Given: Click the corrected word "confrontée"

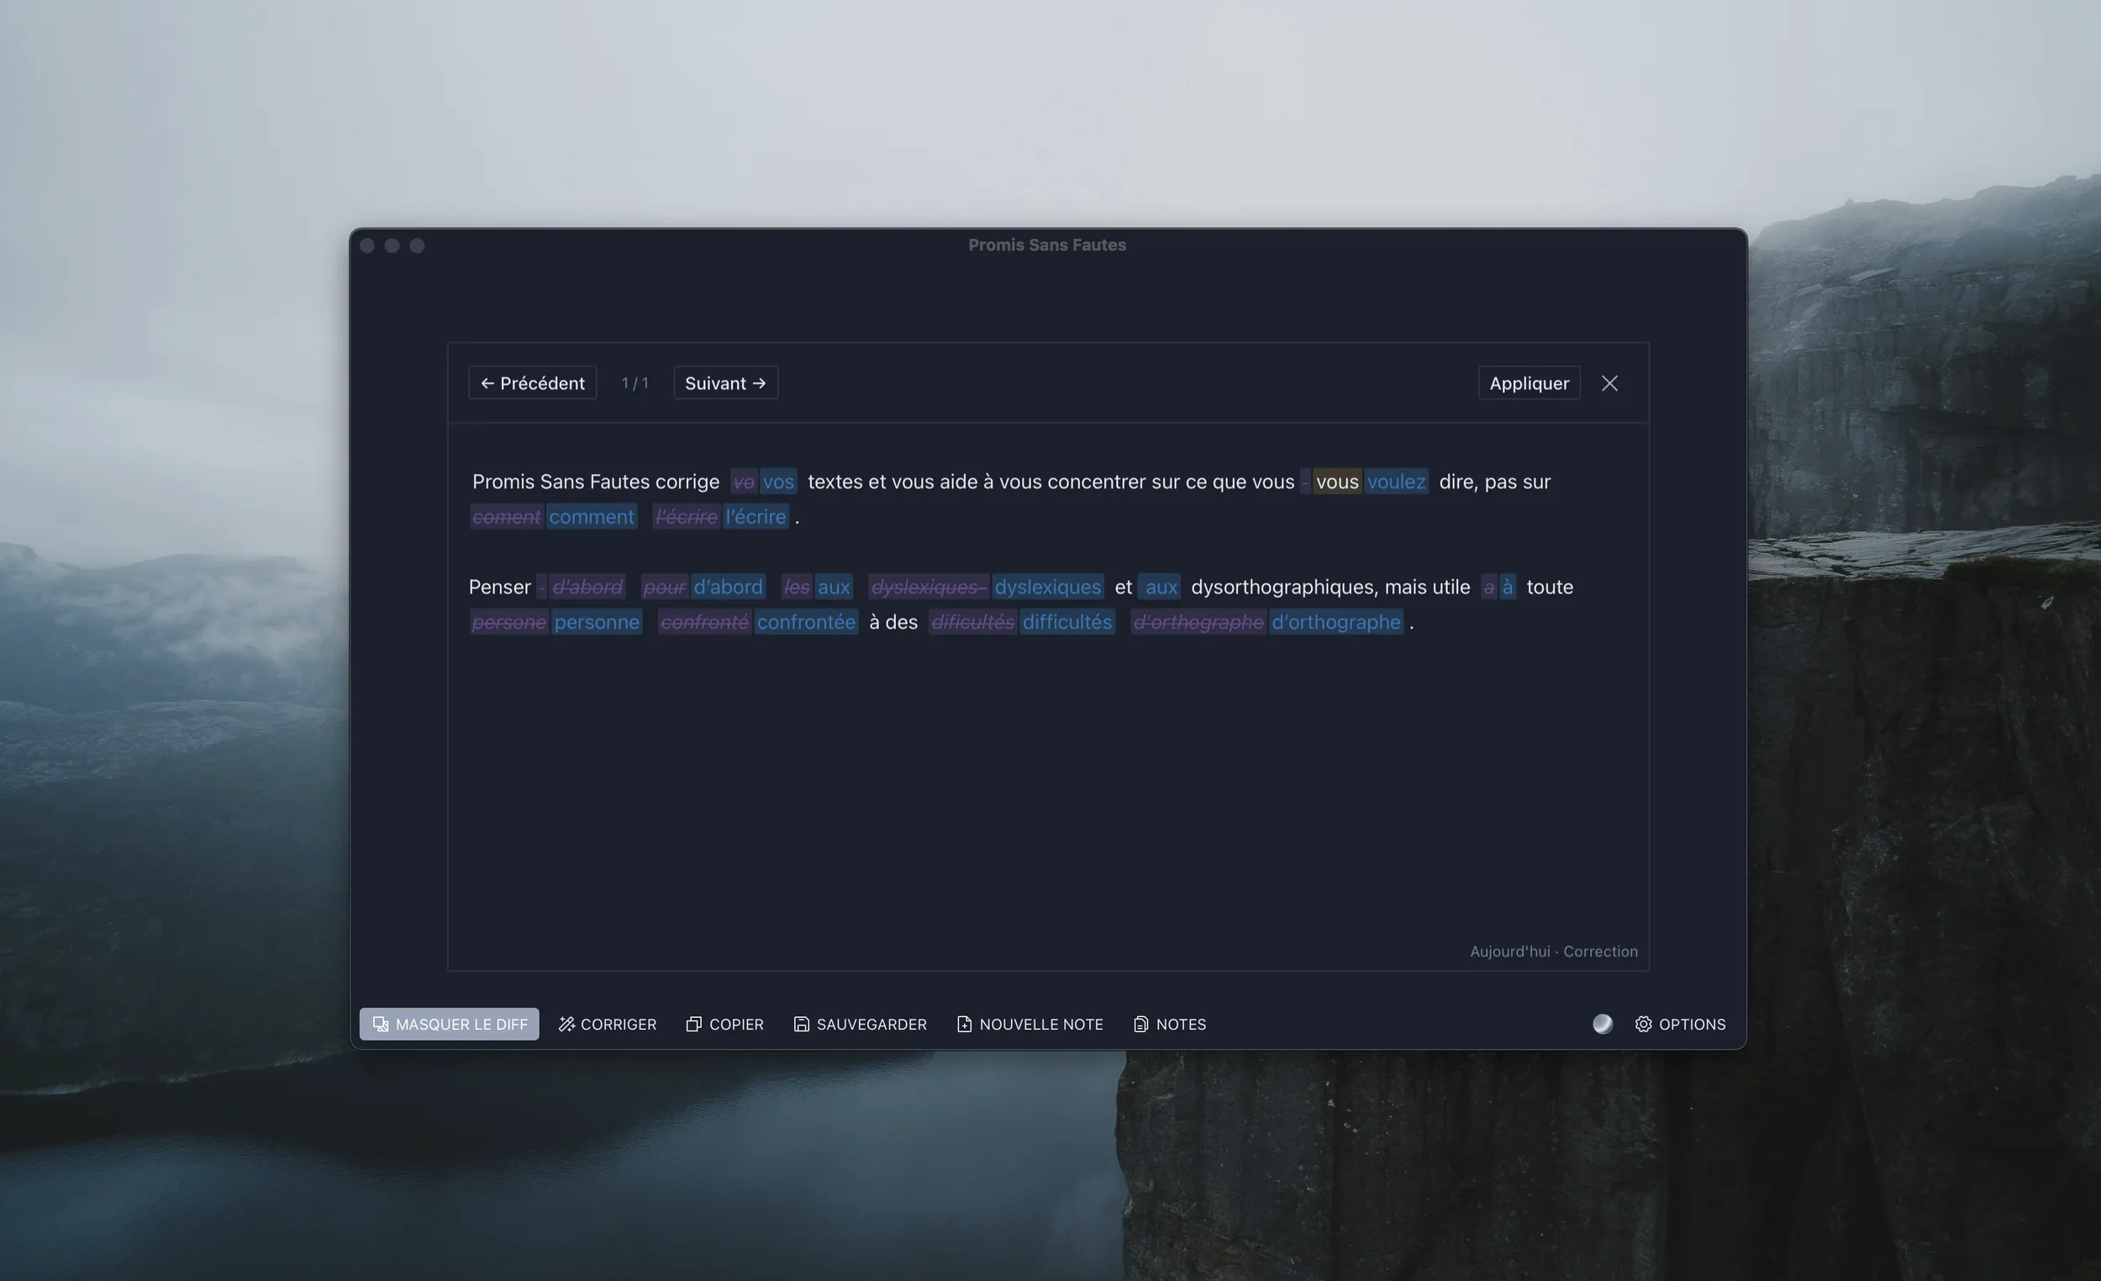Looking at the screenshot, I should [805, 622].
